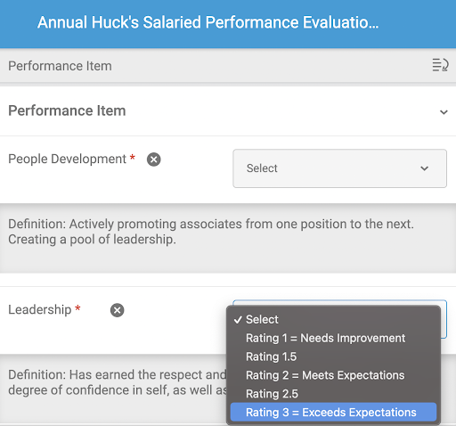Viewport: 456px width, 426px height.
Task: Click the Annual Huck's Salaried Performance Evaluation title
Action: pyautogui.click(x=208, y=22)
